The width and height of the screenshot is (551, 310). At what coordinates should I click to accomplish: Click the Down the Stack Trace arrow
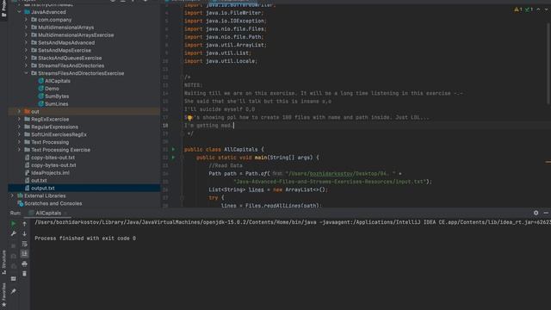(24, 233)
